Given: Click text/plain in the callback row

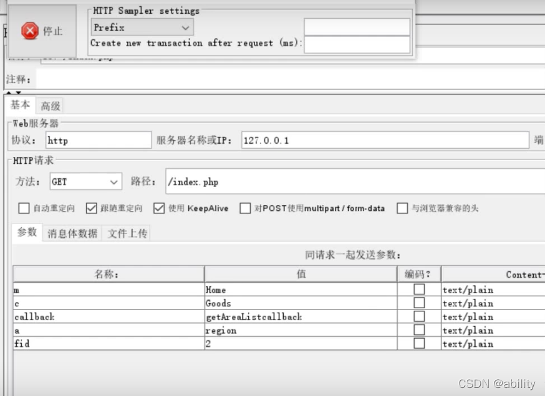Looking at the screenshot, I should 468,317.
